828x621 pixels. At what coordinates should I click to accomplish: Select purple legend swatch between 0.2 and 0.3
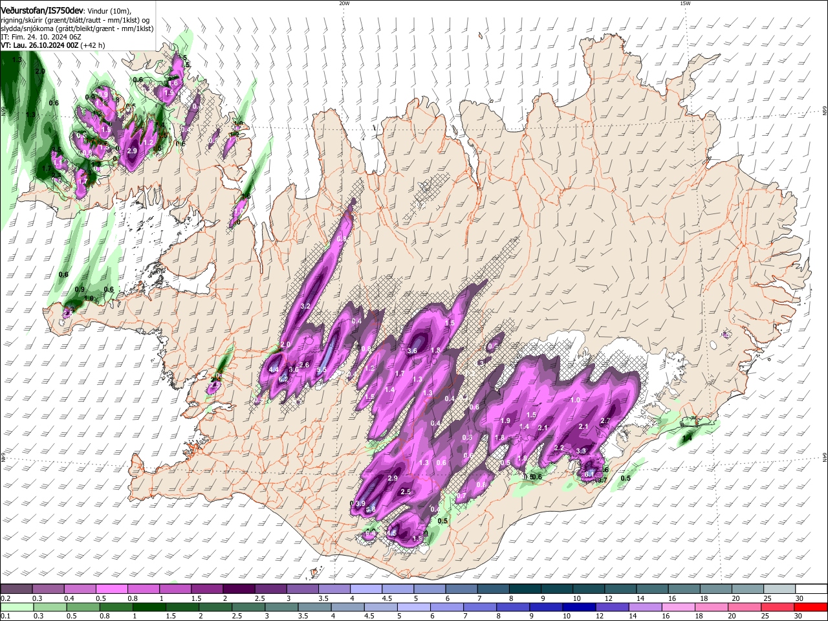(x=16, y=589)
